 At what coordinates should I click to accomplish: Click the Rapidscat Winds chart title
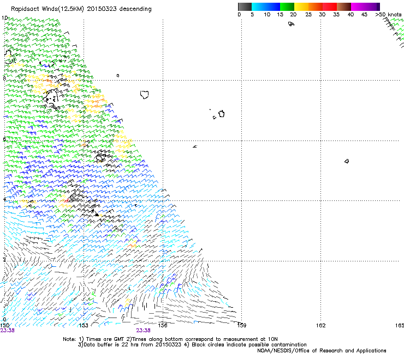pos(81,9)
